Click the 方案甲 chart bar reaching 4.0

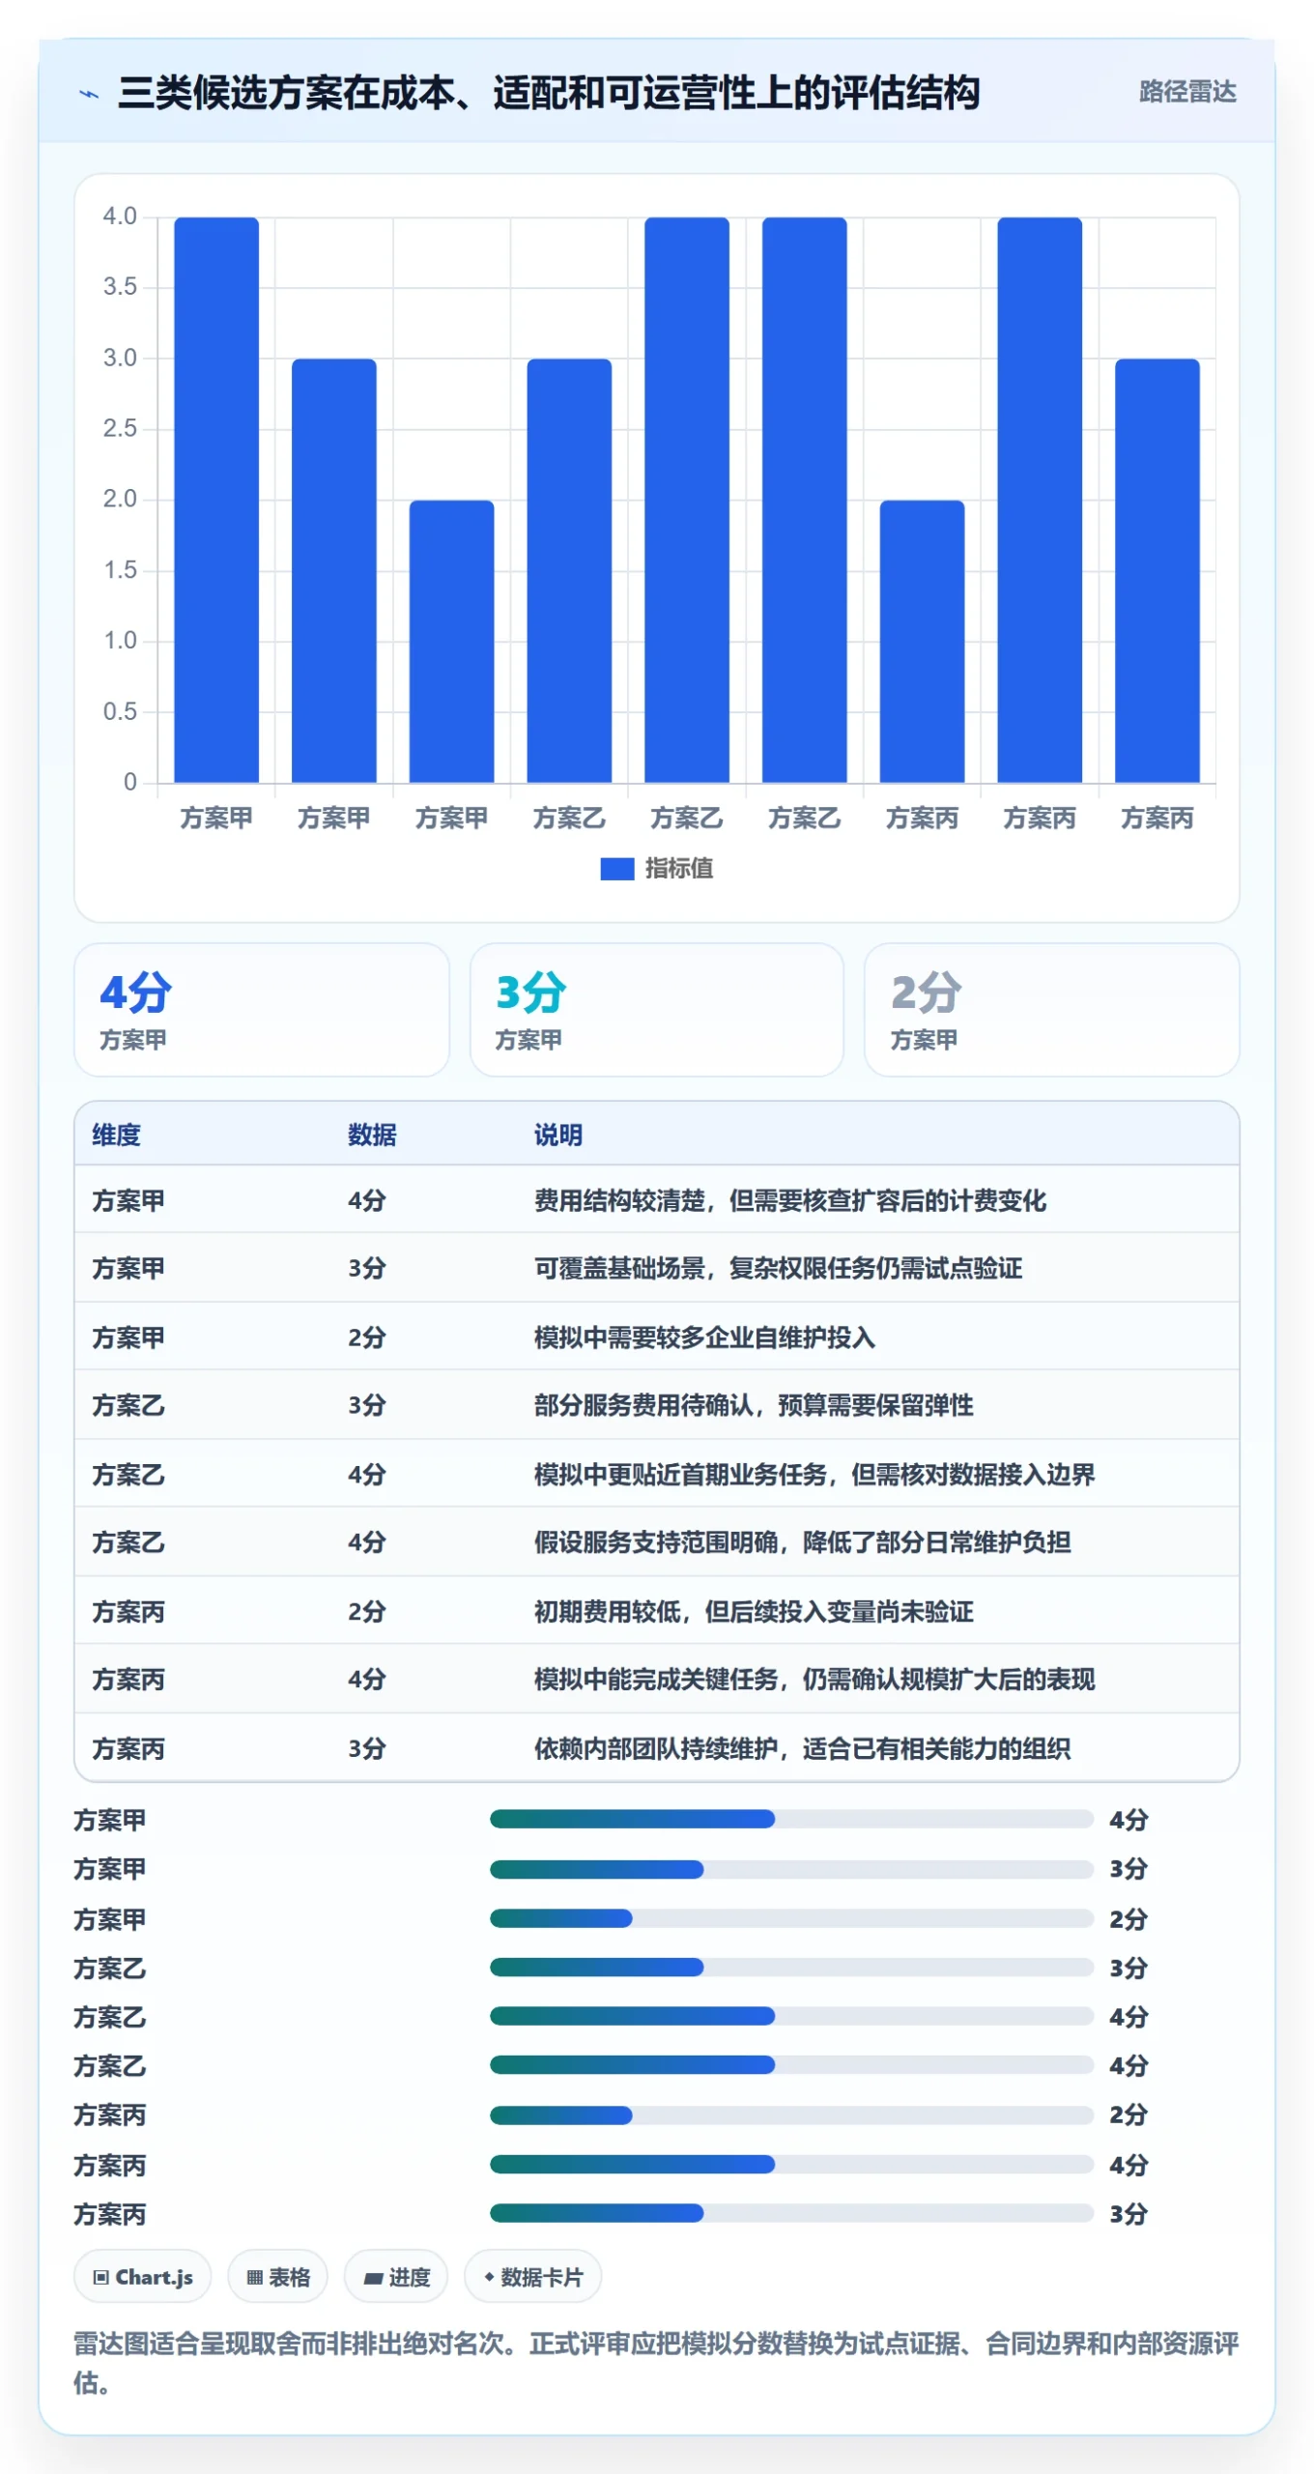(216, 500)
